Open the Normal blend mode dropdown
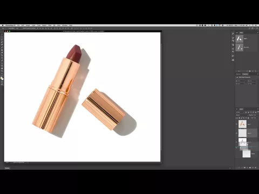259x194 pixels. [242, 115]
